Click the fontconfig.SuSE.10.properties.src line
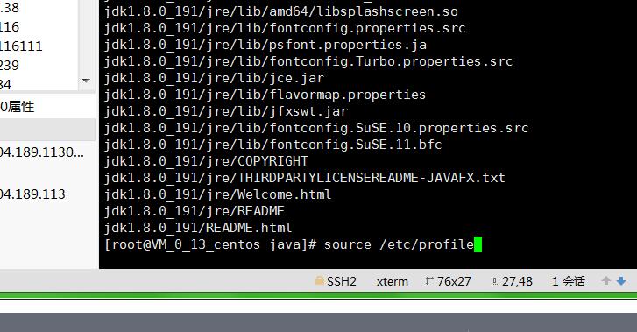637x332 pixels. pyautogui.click(x=316, y=128)
